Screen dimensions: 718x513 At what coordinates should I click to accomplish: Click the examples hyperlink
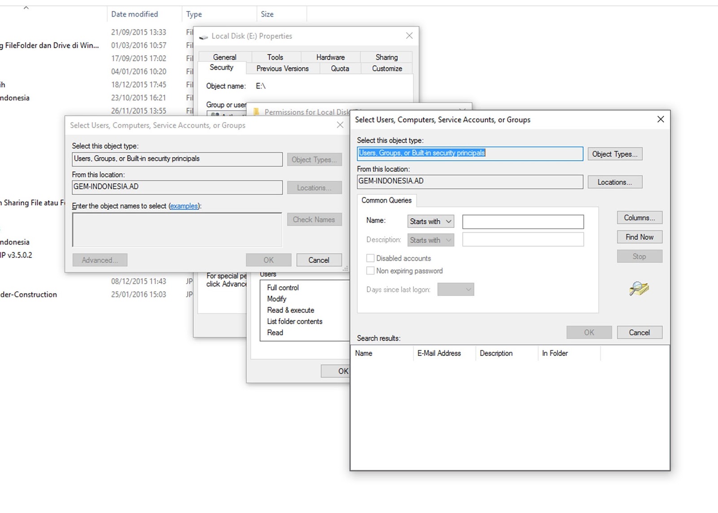tap(184, 206)
